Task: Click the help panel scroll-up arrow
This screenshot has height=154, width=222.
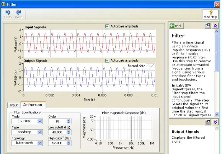Action: 217,32
